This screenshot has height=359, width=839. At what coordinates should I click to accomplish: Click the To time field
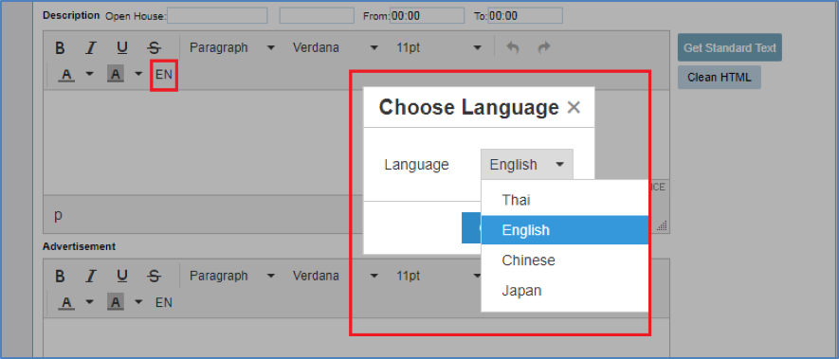coord(525,15)
